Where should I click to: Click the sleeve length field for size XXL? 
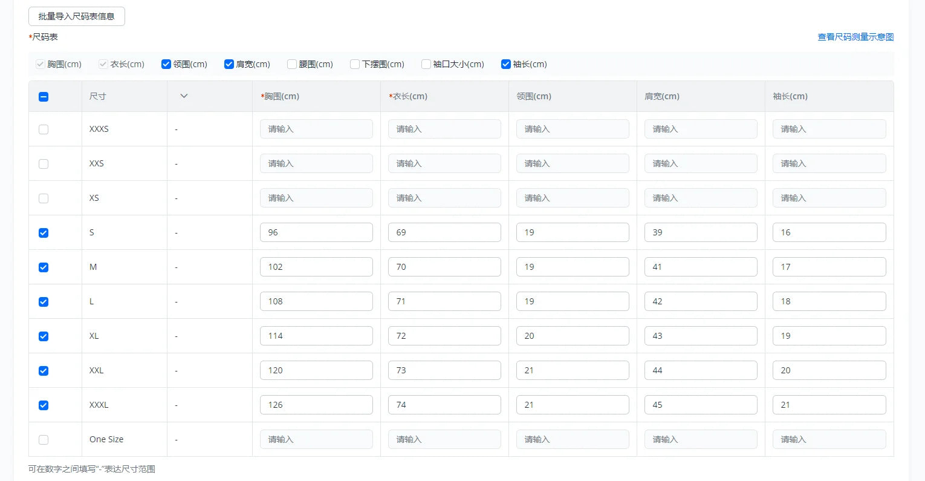829,370
